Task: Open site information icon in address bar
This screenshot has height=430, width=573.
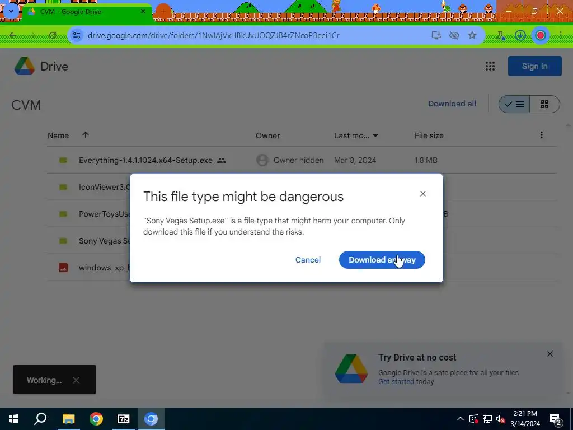Action: (77, 35)
